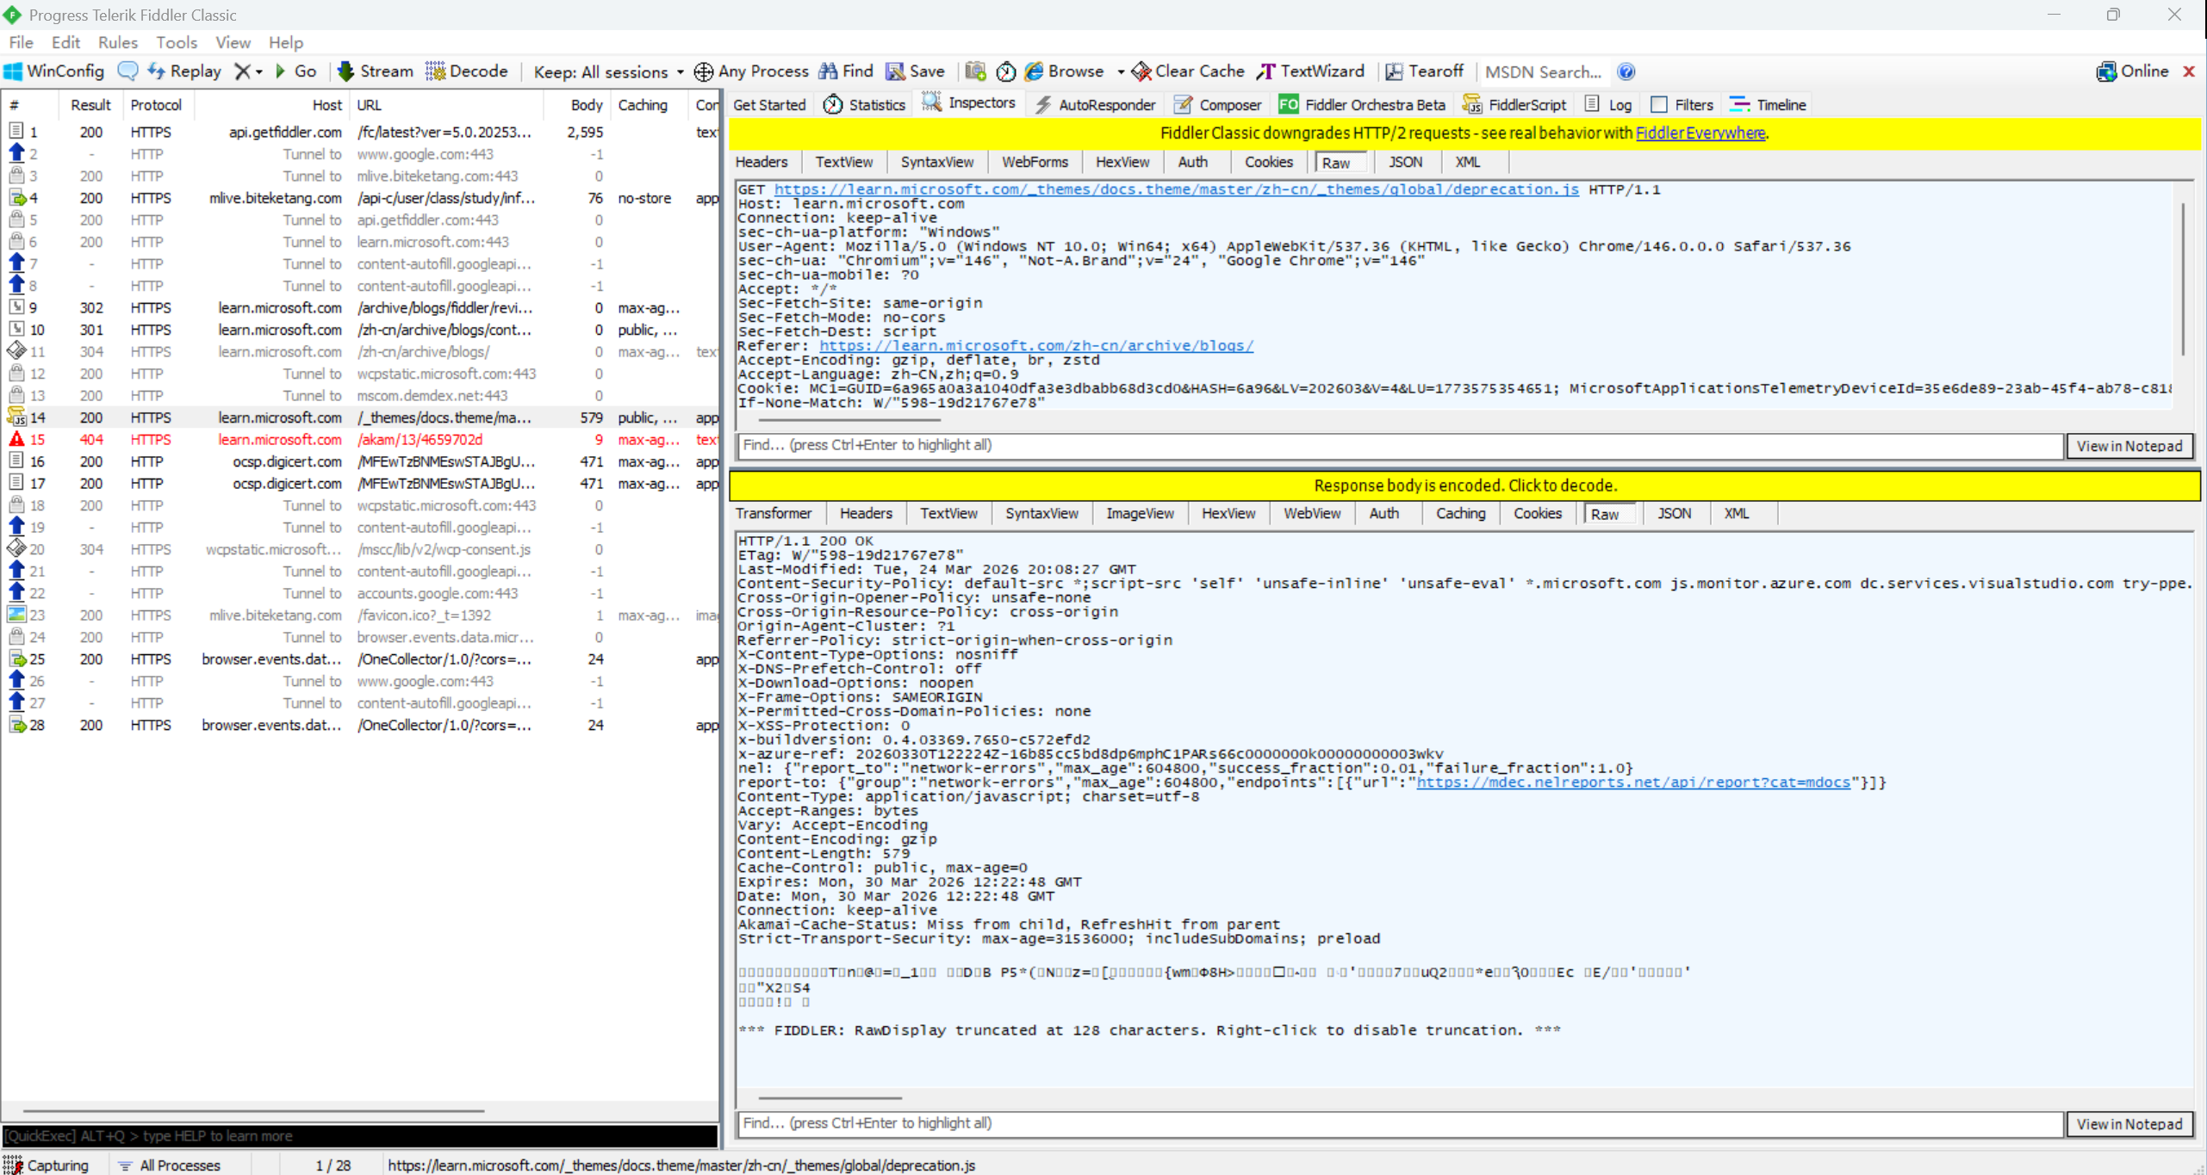Click the FiddlerEverywhere link
The height and width of the screenshot is (1175, 2207).
click(x=1700, y=133)
